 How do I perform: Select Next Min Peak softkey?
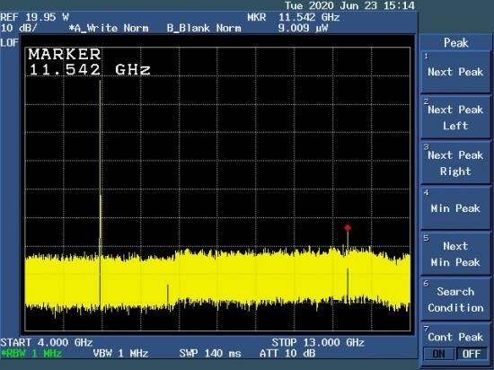[455, 254]
